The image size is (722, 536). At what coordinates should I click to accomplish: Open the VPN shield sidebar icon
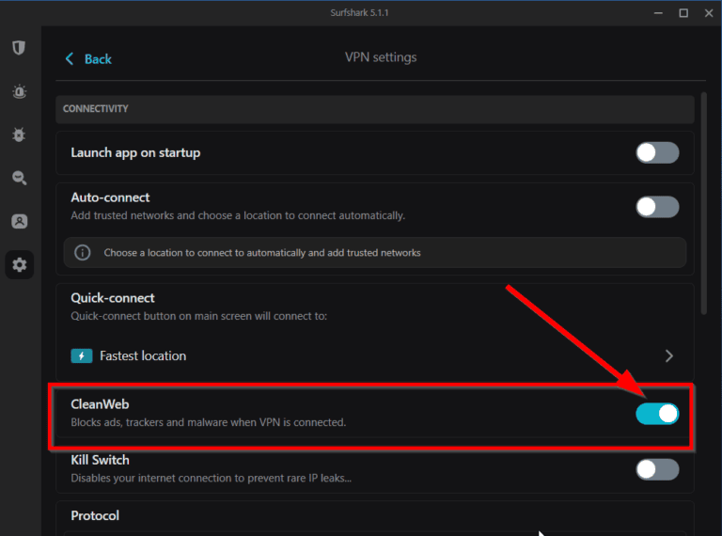19,47
